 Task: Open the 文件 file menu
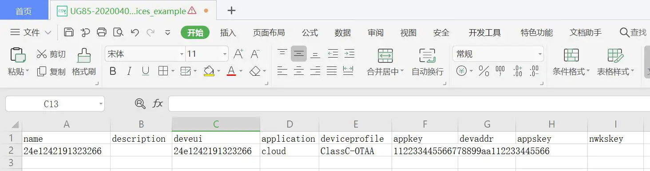coord(31,32)
